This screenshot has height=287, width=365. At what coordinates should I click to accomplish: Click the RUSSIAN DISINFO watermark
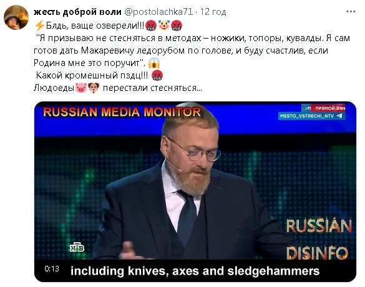[319, 239]
